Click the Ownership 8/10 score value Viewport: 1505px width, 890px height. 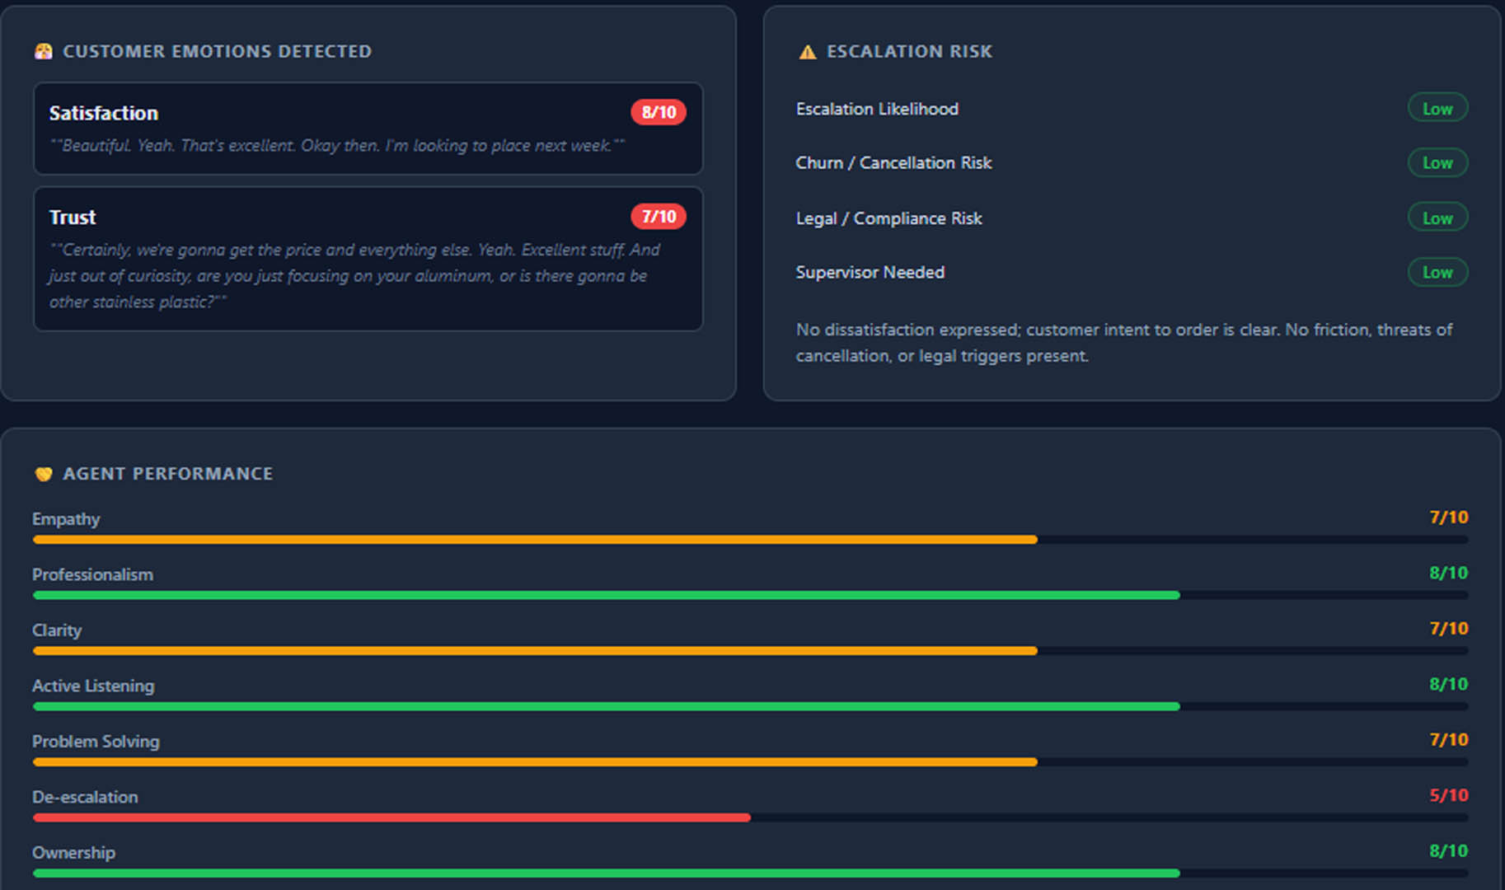tap(1448, 851)
